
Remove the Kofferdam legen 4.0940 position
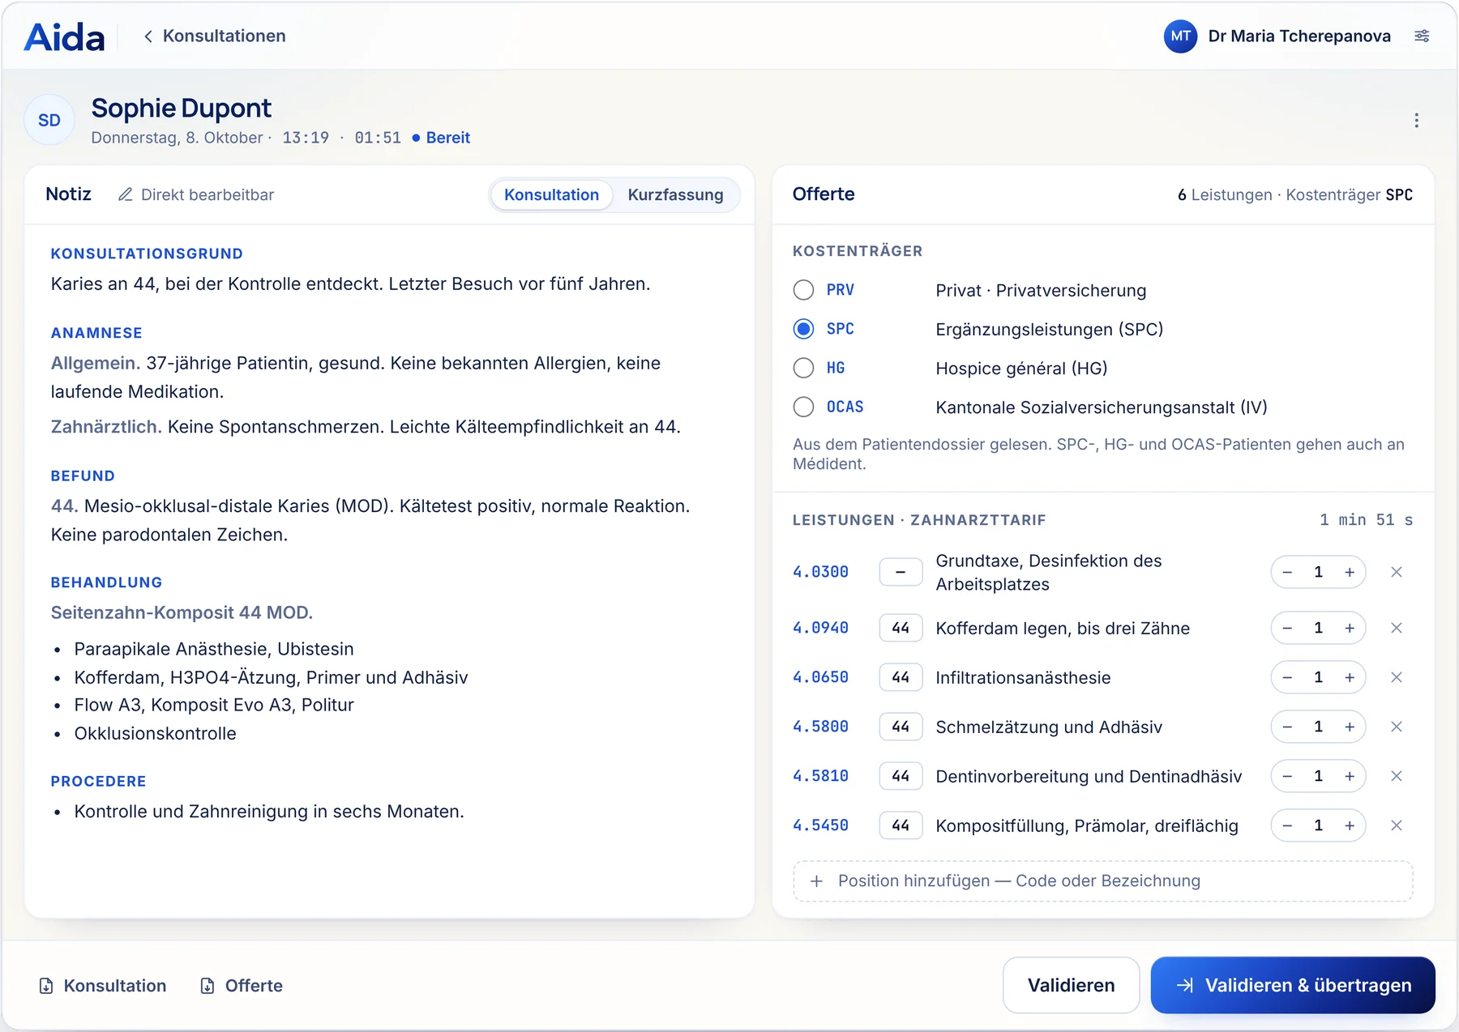click(x=1396, y=628)
